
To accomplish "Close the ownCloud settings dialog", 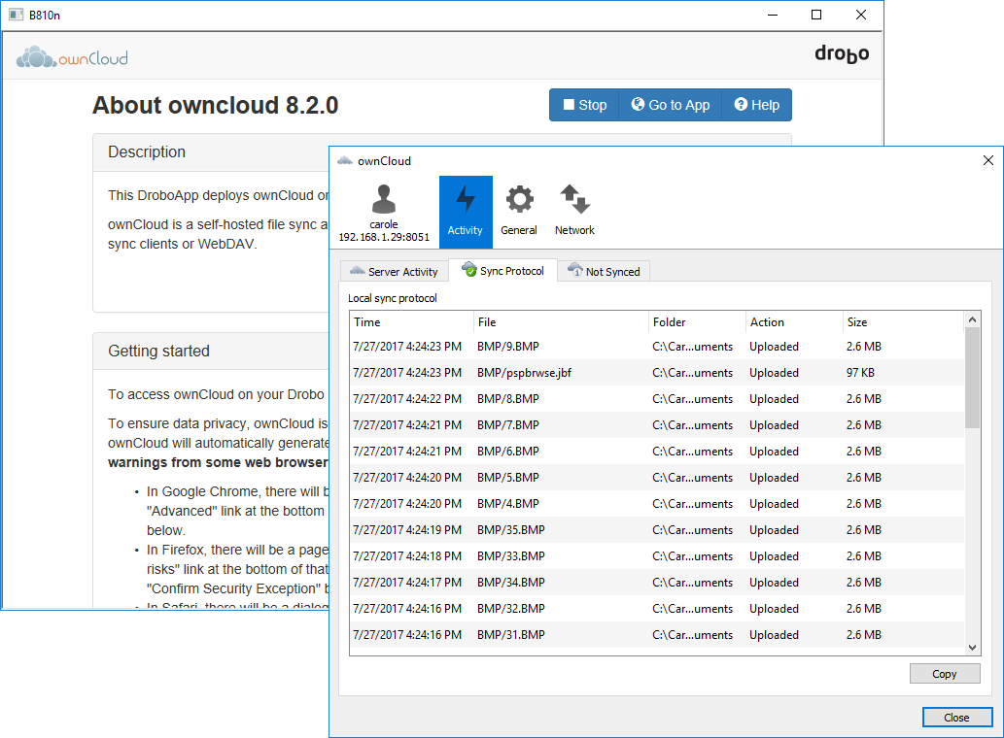I will pos(956,718).
